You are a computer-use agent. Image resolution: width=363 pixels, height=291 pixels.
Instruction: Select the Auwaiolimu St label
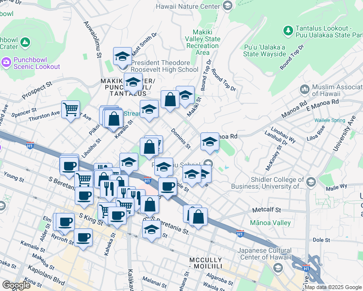pyautogui.click(x=93, y=39)
